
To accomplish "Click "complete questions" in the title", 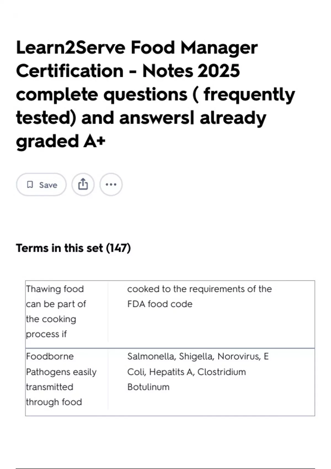I will point(102,94).
